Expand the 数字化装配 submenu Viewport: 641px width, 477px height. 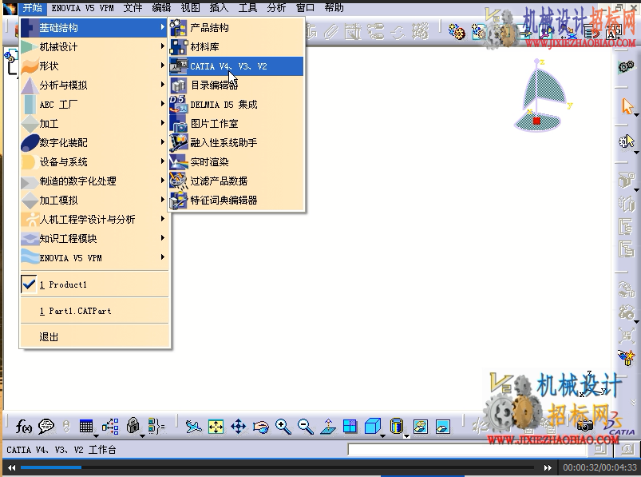coord(94,142)
